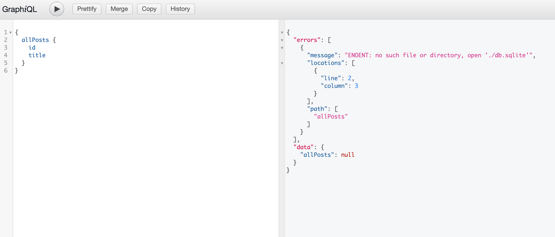
Task: Click the Merge button
Action: [119, 9]
